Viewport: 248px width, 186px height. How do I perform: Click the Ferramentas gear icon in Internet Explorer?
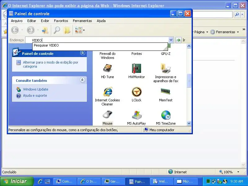coord(213,32)
